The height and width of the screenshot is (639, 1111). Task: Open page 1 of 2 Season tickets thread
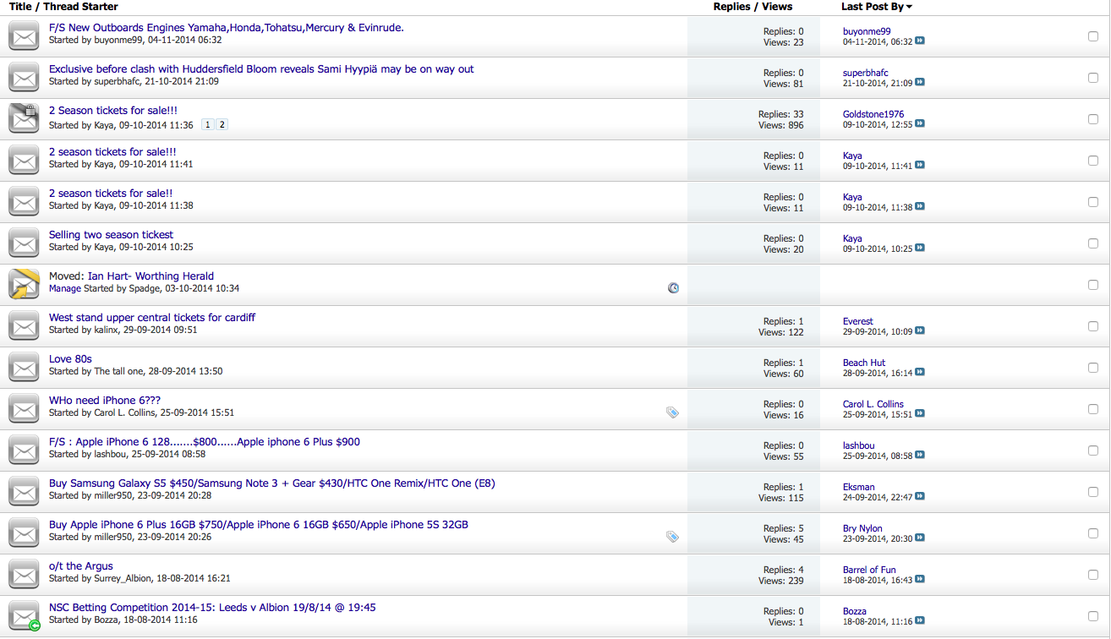208,124
